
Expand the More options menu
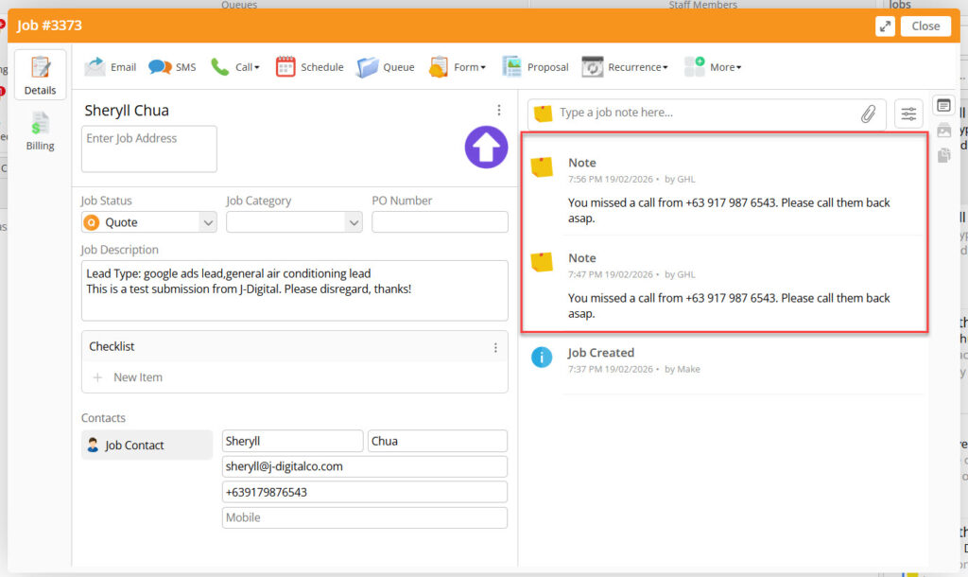[x=714, y=67]
